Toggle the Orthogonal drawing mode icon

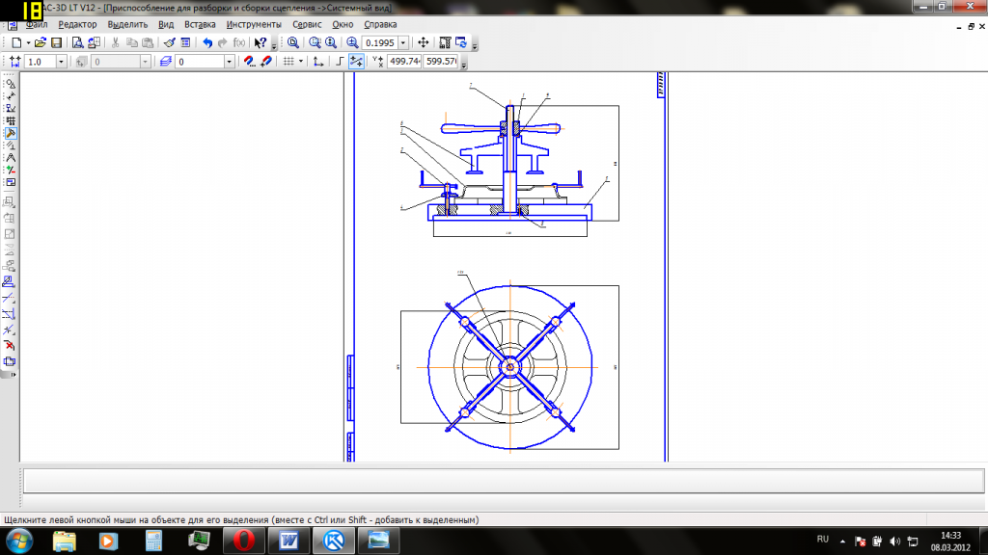point(340,62)
